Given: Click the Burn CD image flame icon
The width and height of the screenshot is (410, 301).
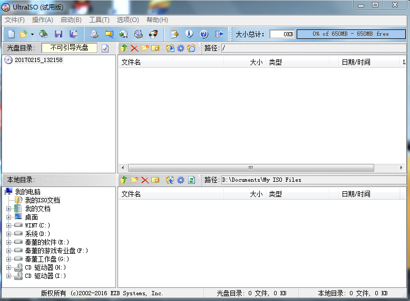Looking at the screenshot, I should [x=153, y=34].
